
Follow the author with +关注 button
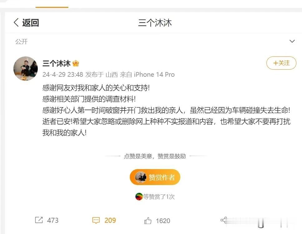[x=281, y=63]
